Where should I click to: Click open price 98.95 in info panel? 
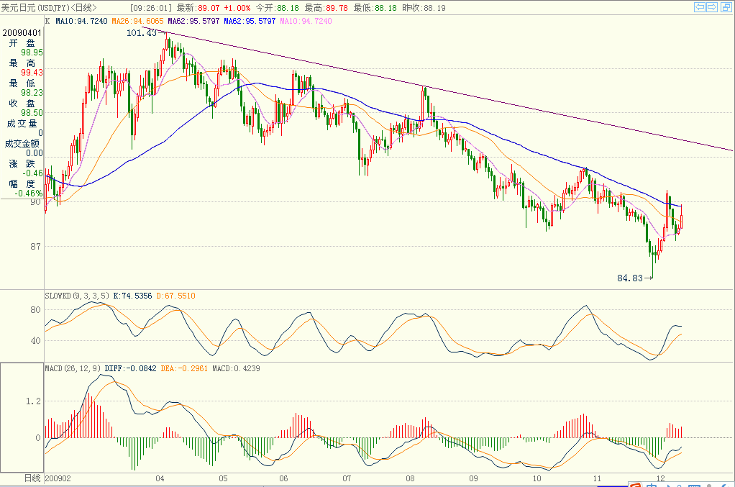click(x=32, y=53)
